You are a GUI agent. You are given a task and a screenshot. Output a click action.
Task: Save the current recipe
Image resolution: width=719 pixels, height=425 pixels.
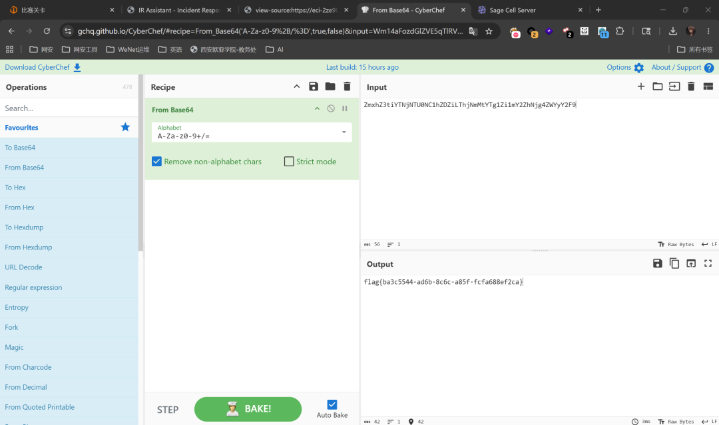pos(314,86)
